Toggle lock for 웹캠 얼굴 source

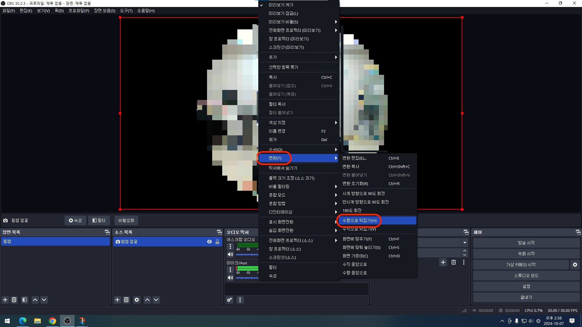[217, 242]
